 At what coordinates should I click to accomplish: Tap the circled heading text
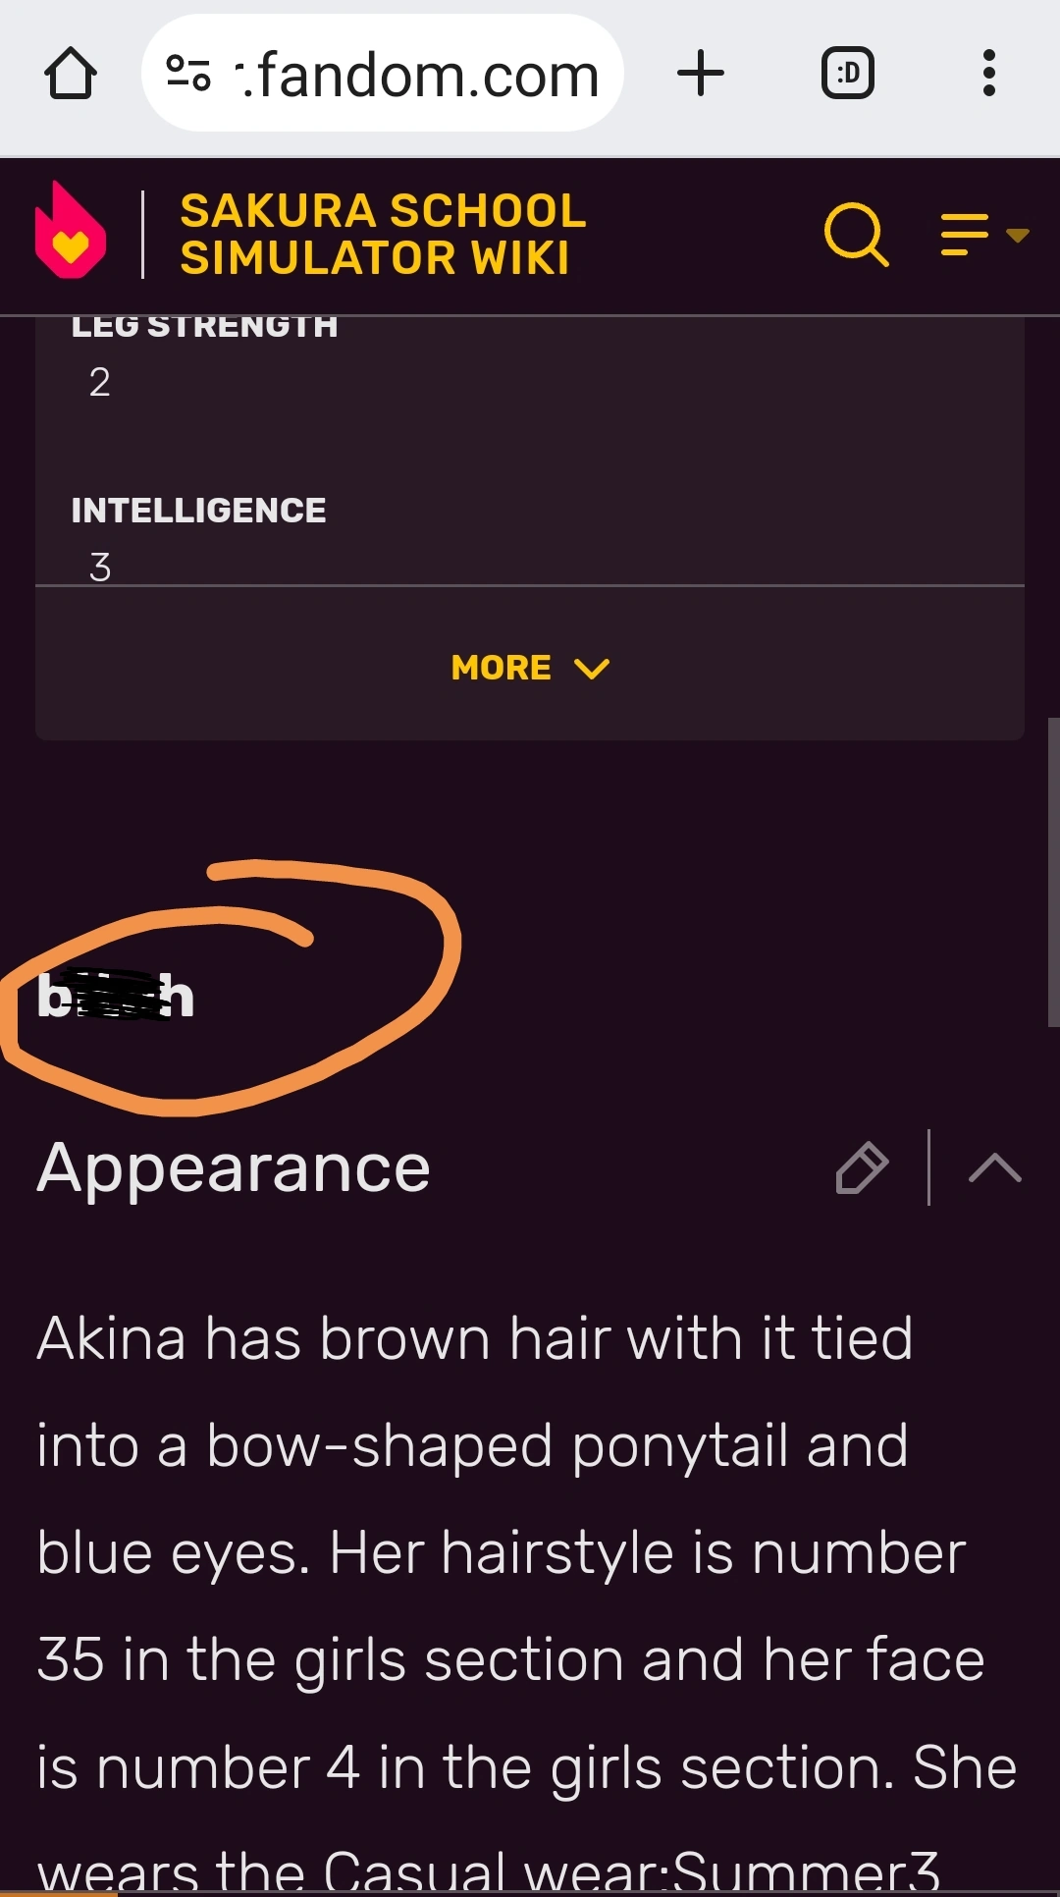[x=116, y=996]
